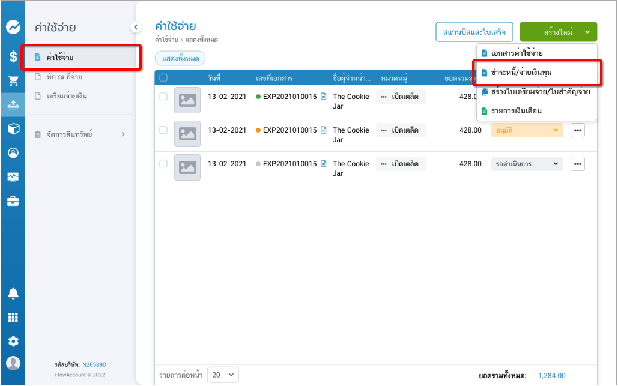Open notifications bell icon
618x386 pixels.
pos(13,294)
